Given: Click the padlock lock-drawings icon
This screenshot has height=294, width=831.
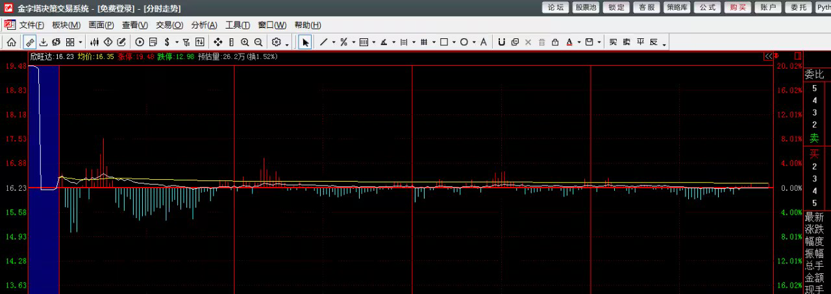Looking at the screenshot, I should coord(555,42).
